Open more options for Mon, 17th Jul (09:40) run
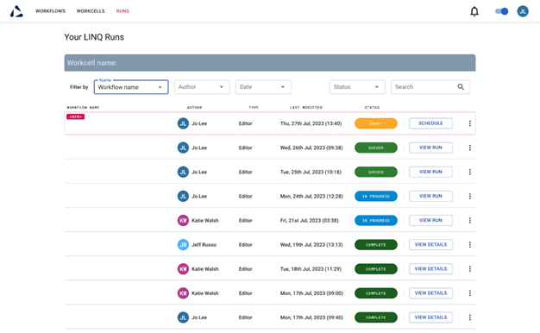540x333 pixels. pyautogui.click(x=470, y=317)
